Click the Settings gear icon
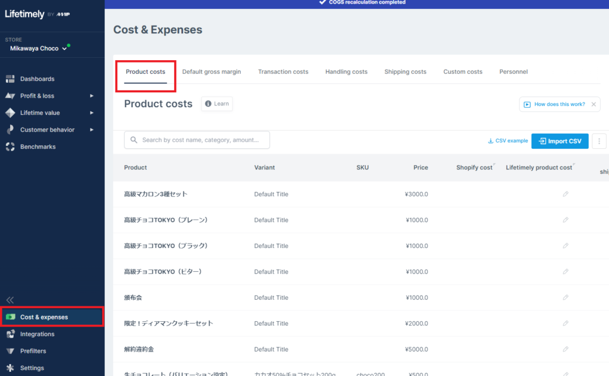Screen dimensions: 609x376 point(10,368)
